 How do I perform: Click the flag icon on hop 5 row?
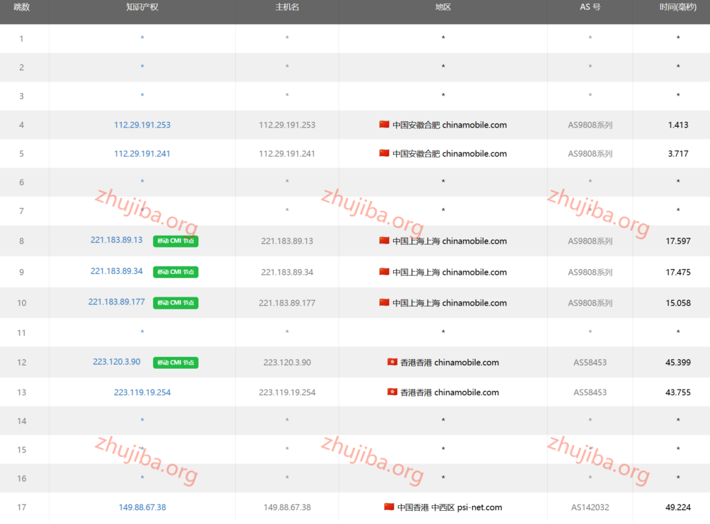pos(385,153)
